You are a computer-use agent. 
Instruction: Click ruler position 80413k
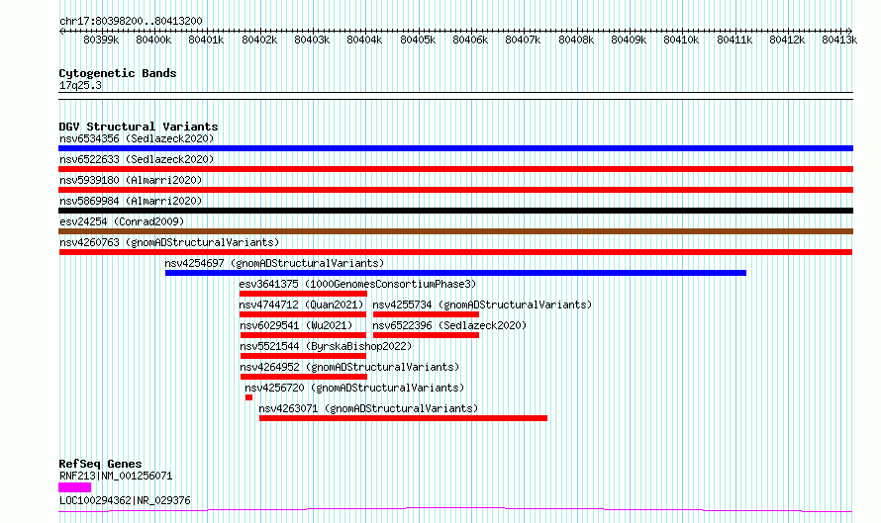pyautogui.click(x=839, y=40)
